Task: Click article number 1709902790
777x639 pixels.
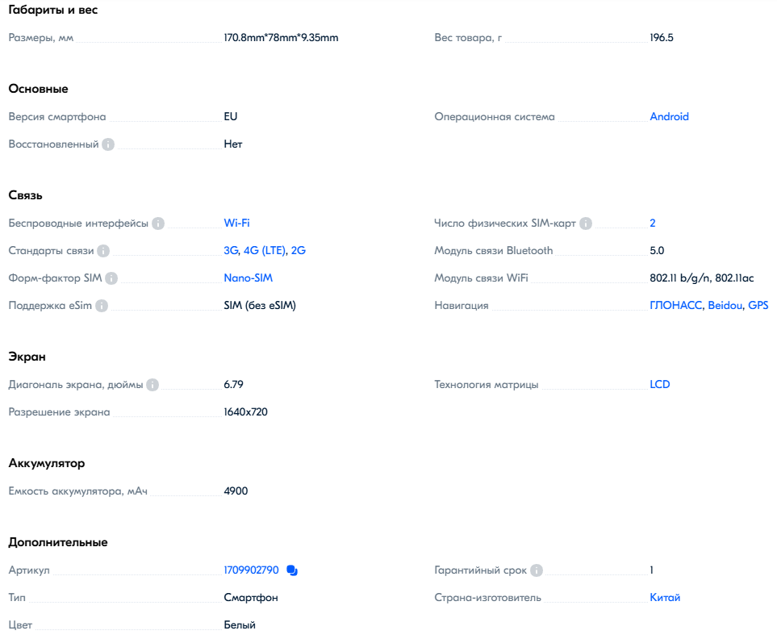Action: [x=251, y=570]
